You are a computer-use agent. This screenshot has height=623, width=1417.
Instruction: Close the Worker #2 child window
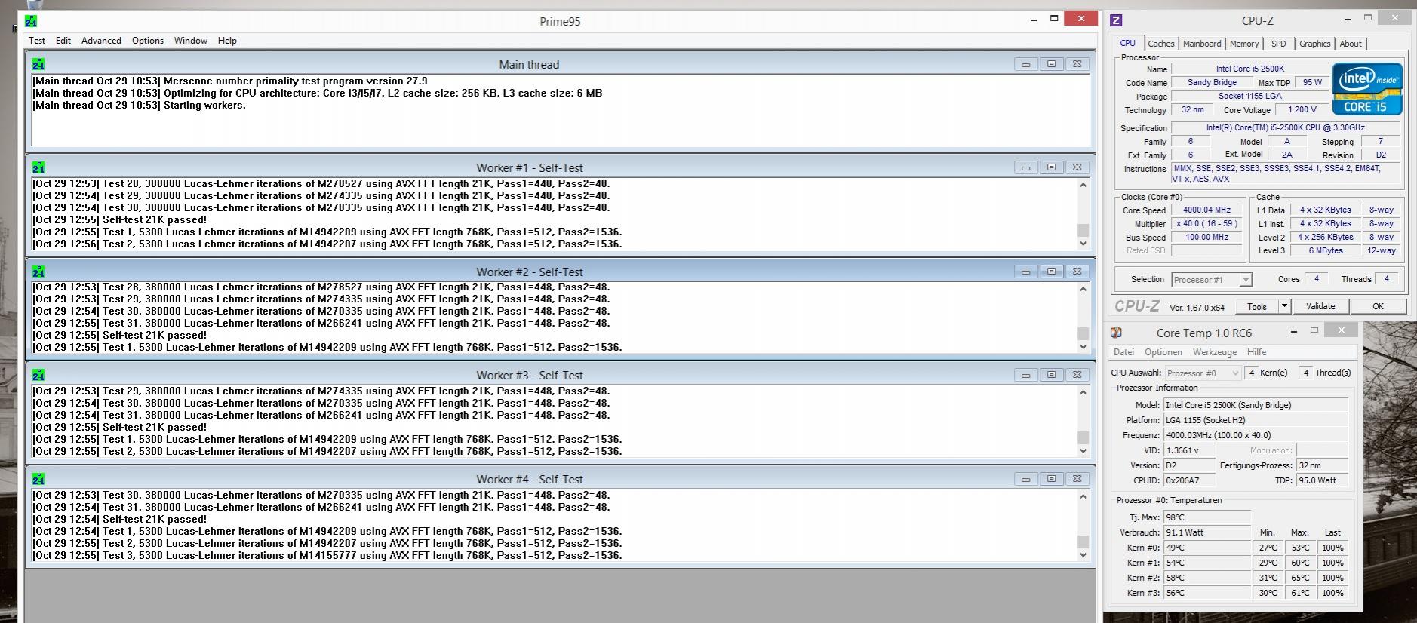coord(1077,272)
